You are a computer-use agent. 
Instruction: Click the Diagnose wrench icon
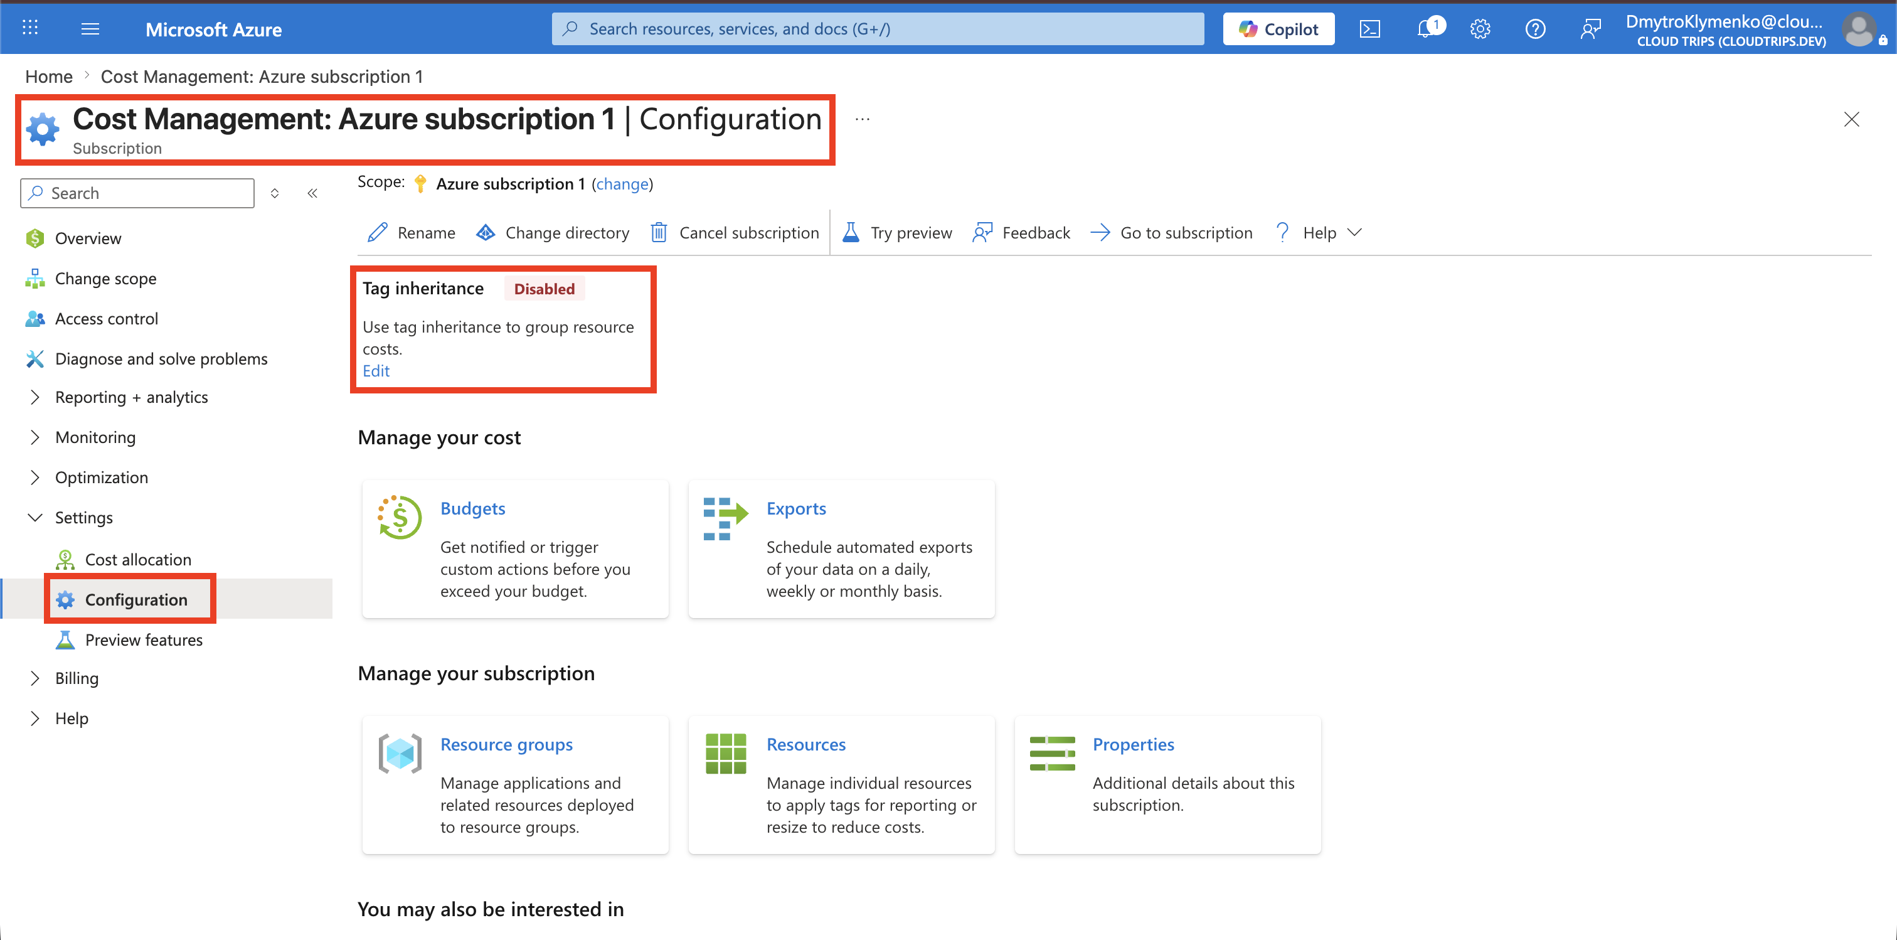pos(35,359)
